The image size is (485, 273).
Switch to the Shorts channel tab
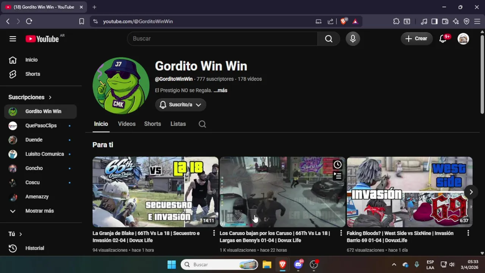[152, 124]
